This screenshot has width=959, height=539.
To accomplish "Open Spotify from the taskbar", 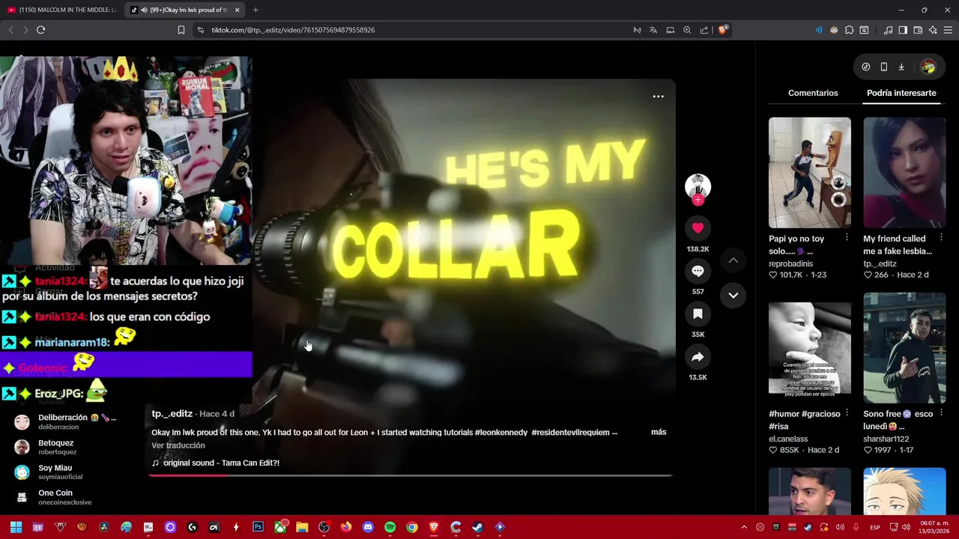I will click(x=390, y=527).
